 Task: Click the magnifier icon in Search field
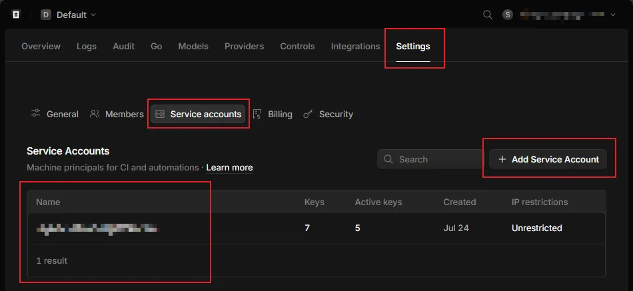click(388, 159)
